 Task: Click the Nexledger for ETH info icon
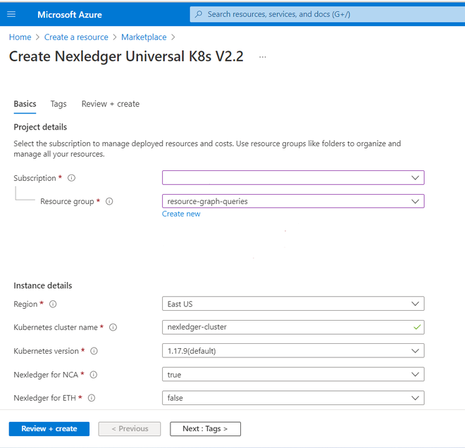[91, 398]
